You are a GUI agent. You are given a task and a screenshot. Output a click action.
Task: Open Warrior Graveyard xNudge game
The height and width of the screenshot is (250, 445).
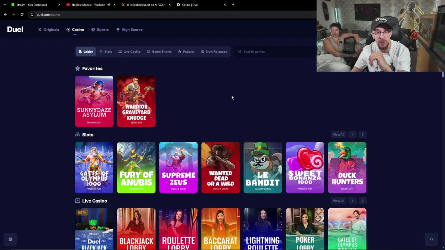pos(136,101)
